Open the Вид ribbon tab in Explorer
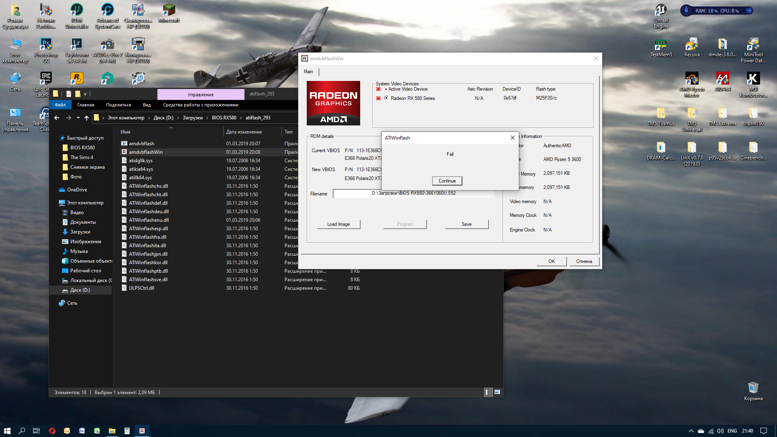777x437 pixels. (x=146, y=105)
